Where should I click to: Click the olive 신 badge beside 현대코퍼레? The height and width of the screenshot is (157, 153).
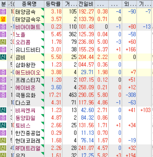pyautogui.click(x=3, y=140)
